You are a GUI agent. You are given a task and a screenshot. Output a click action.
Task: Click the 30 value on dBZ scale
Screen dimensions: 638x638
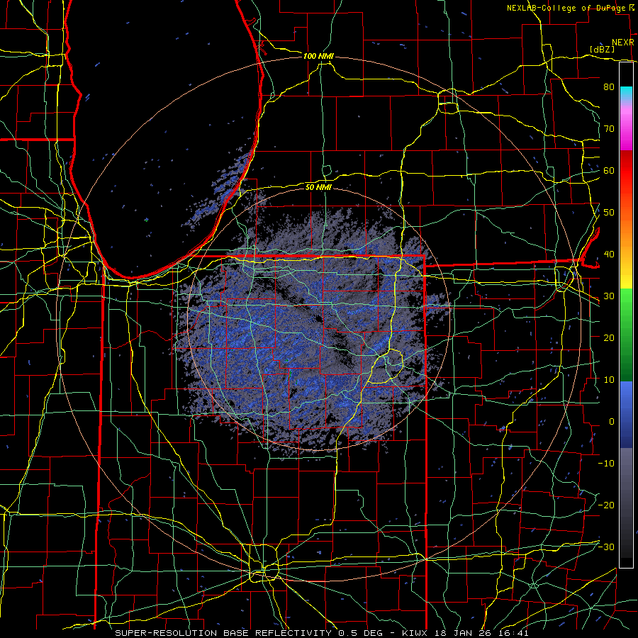(x=609, y=296)
